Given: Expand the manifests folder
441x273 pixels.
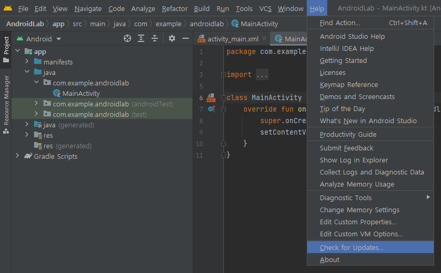Looking at the screenshot, I should [27, 61].
